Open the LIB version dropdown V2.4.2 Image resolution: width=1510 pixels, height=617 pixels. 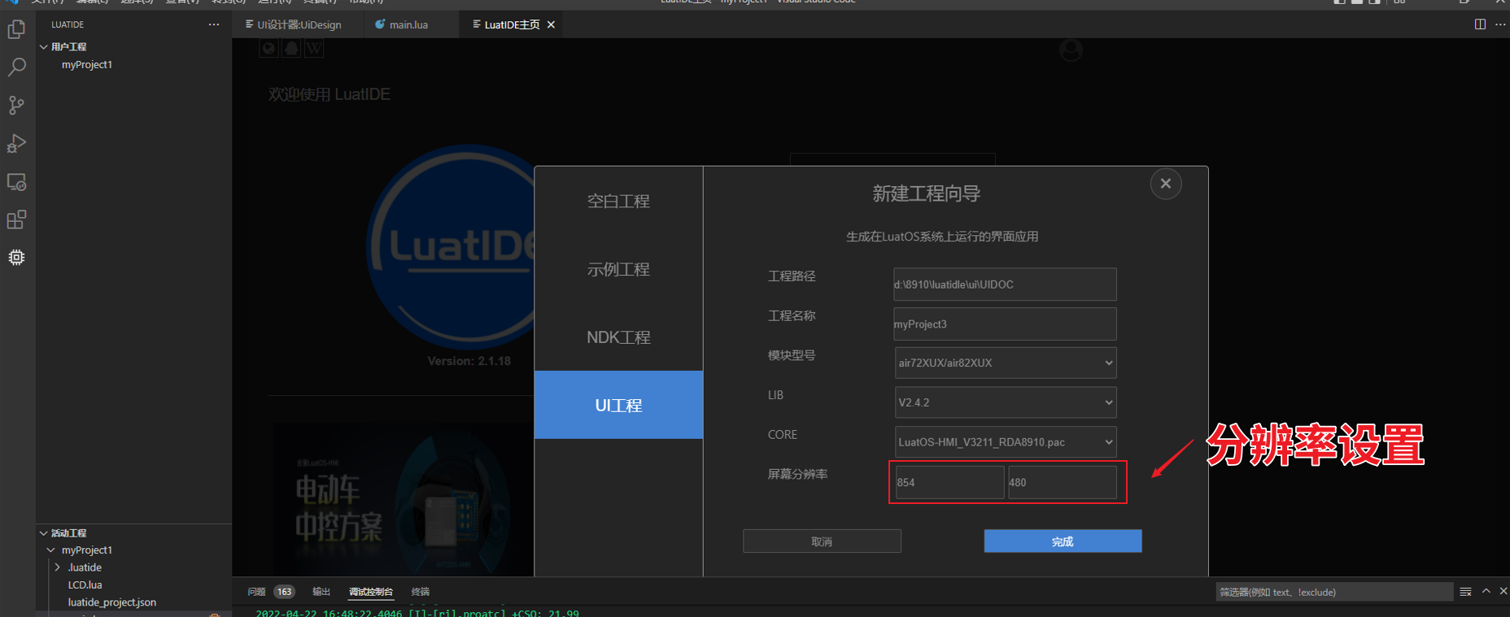pos(1005,402)
